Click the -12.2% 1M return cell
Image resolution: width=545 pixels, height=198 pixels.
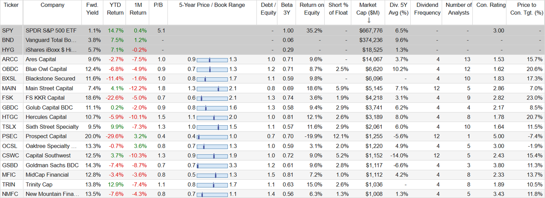[138, 88]
